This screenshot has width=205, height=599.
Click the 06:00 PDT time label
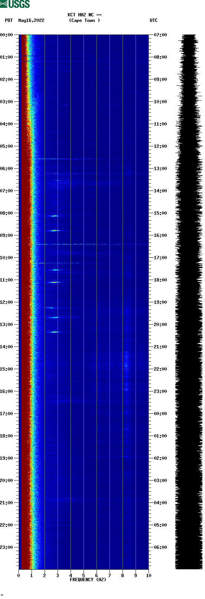click(x=7, y=169)
